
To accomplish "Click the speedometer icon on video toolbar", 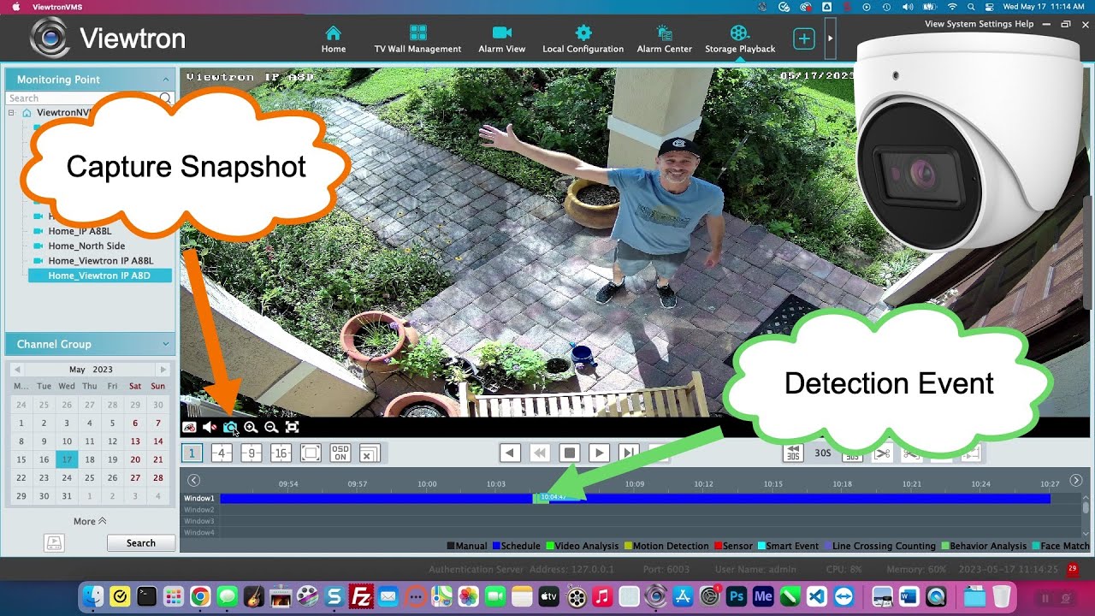I will pos(190,427).
